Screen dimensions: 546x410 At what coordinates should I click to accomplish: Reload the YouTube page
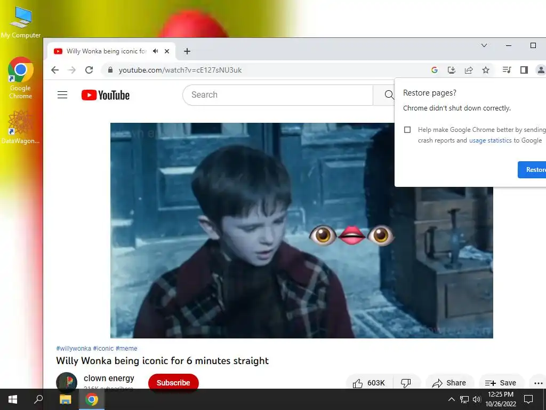point(89,70)
